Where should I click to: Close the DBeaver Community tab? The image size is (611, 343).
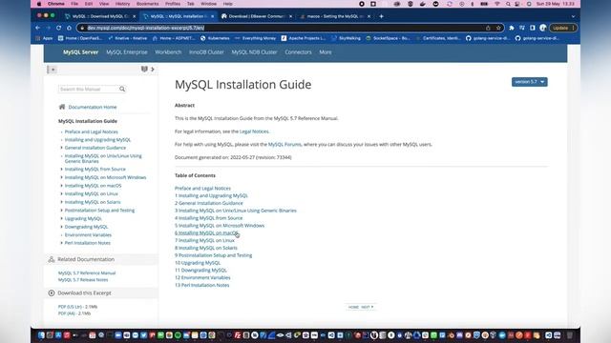point(290,16)
